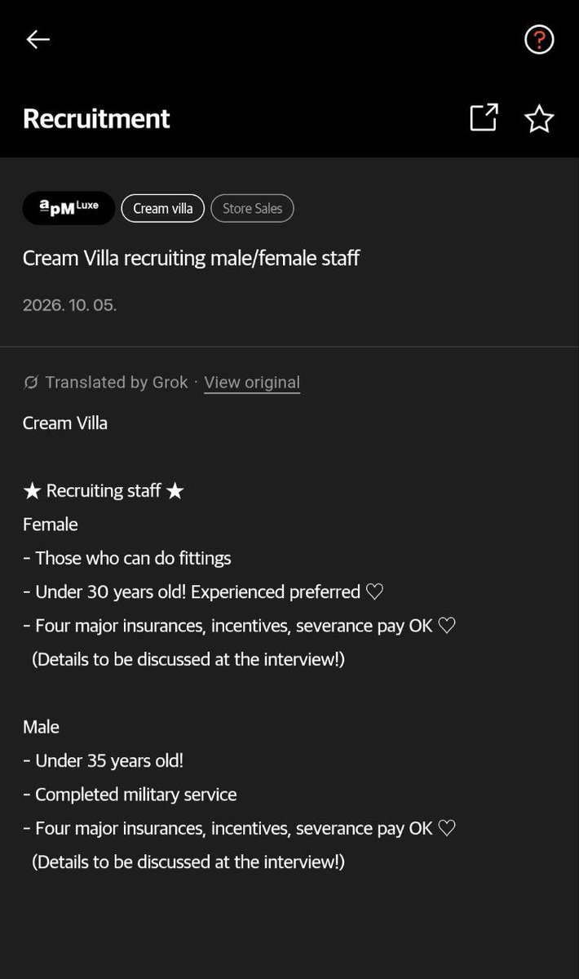The image size is (579, 979).
Task: Select the Female section heading
Action: pyautogui.click(x=51, y=525)
